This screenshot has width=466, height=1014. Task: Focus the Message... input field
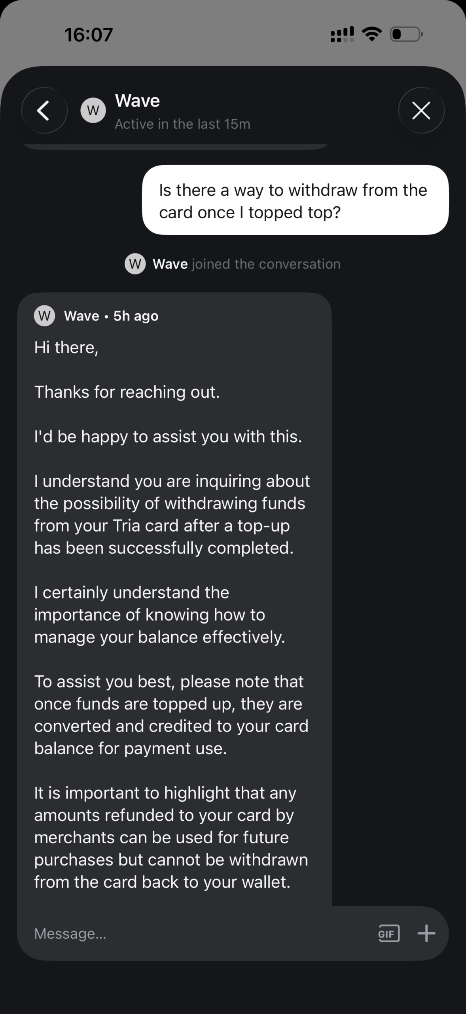198,934
